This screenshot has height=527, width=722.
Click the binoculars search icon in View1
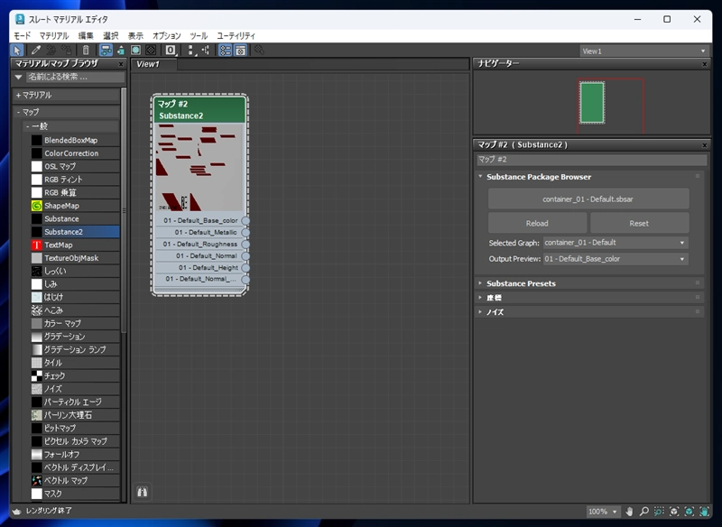tap(143, 492)
